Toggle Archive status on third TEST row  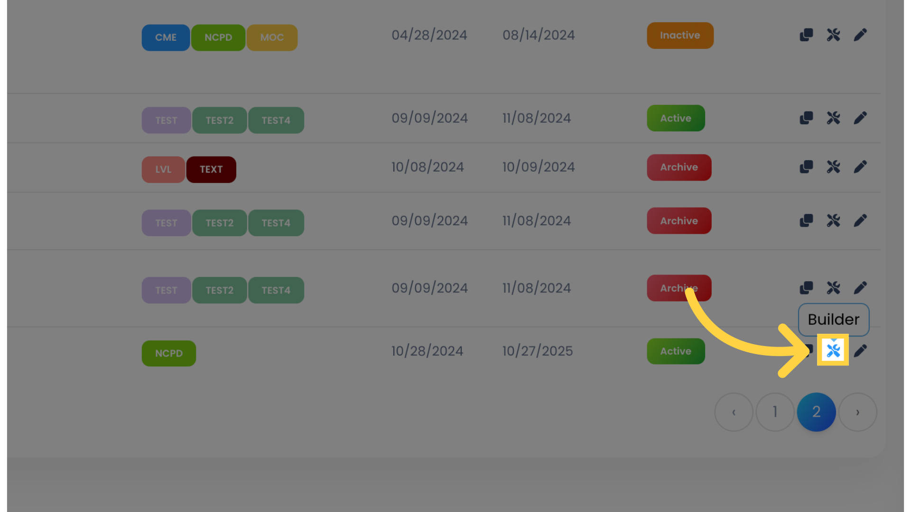click(679, 288)
